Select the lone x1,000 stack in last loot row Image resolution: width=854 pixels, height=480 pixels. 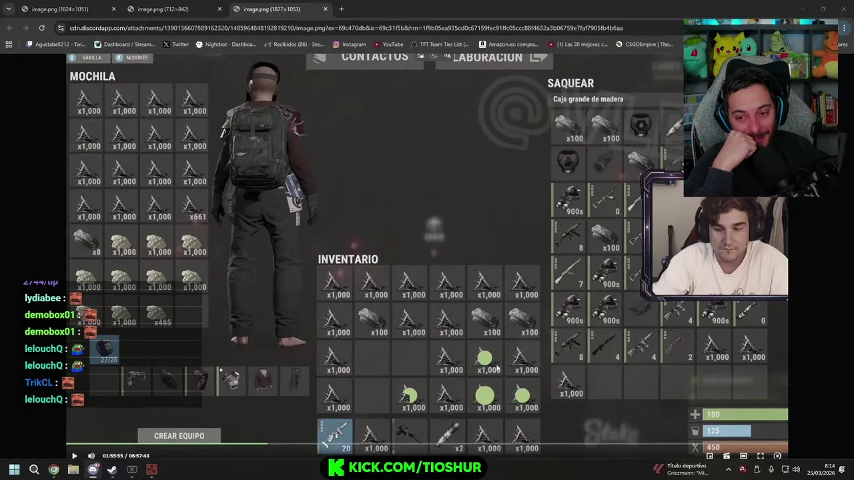pyautogui.click(x=568, y=382)
